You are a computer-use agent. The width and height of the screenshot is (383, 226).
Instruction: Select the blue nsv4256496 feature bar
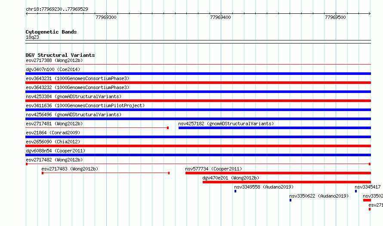198,119
